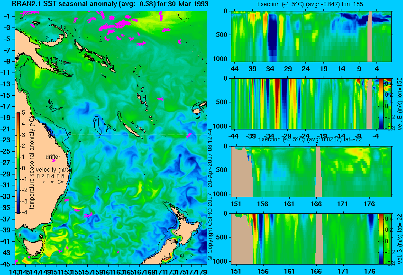Click the '5' top value of SST color scale
The image size is (403, 275).
pos(23,112)
